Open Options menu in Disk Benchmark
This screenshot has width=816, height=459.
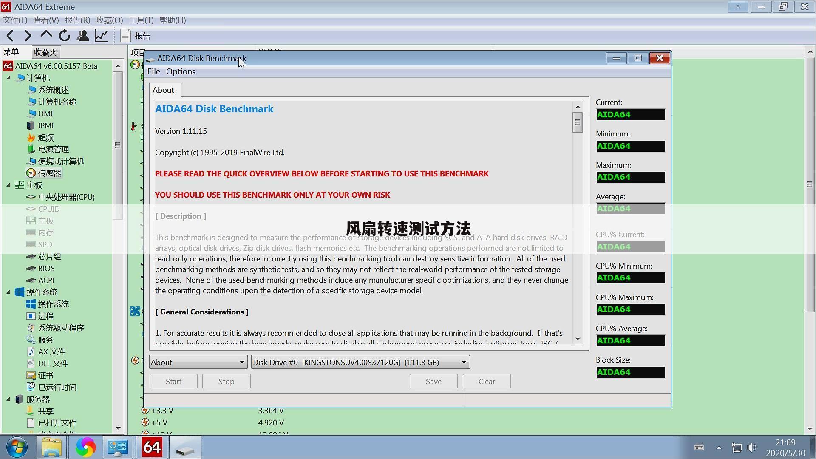pos(181,71)
